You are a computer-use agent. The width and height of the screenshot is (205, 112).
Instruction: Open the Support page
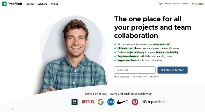(x=186, y=4)
